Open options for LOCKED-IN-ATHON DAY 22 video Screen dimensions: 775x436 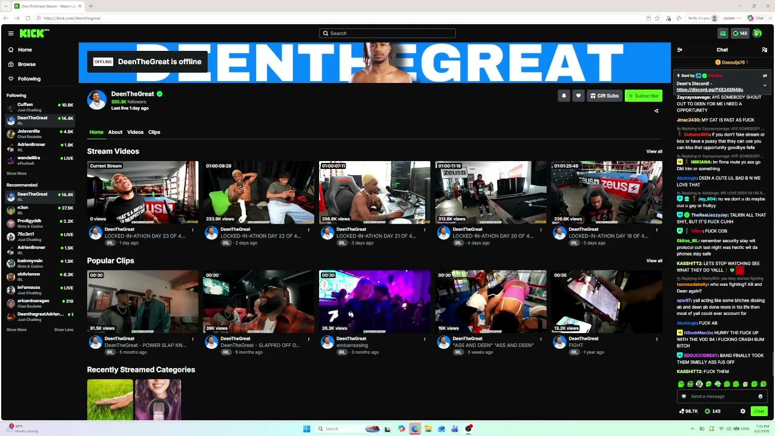[309, 230]
